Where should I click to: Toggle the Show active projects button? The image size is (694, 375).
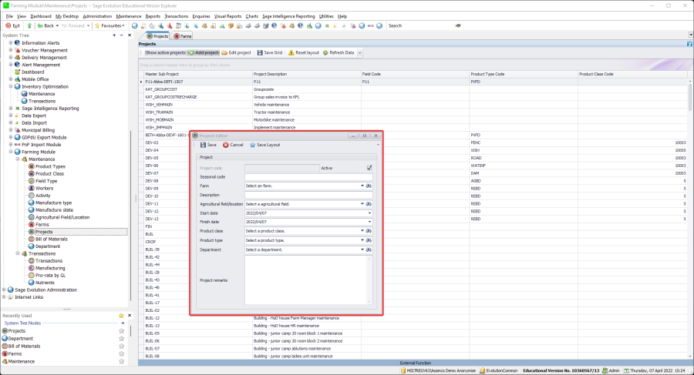click(164, 53)
